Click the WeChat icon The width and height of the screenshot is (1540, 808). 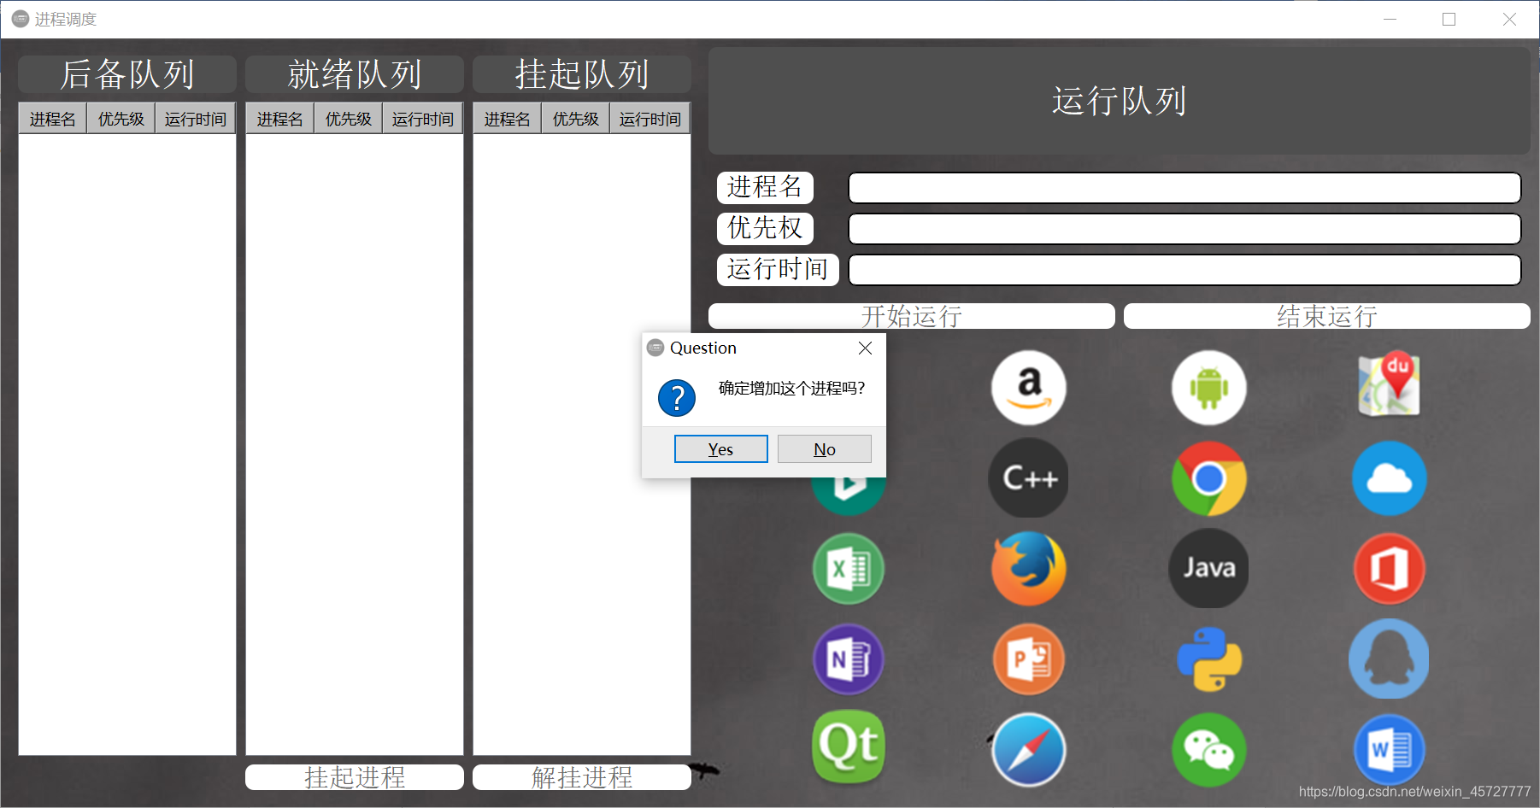point(1209,750)
